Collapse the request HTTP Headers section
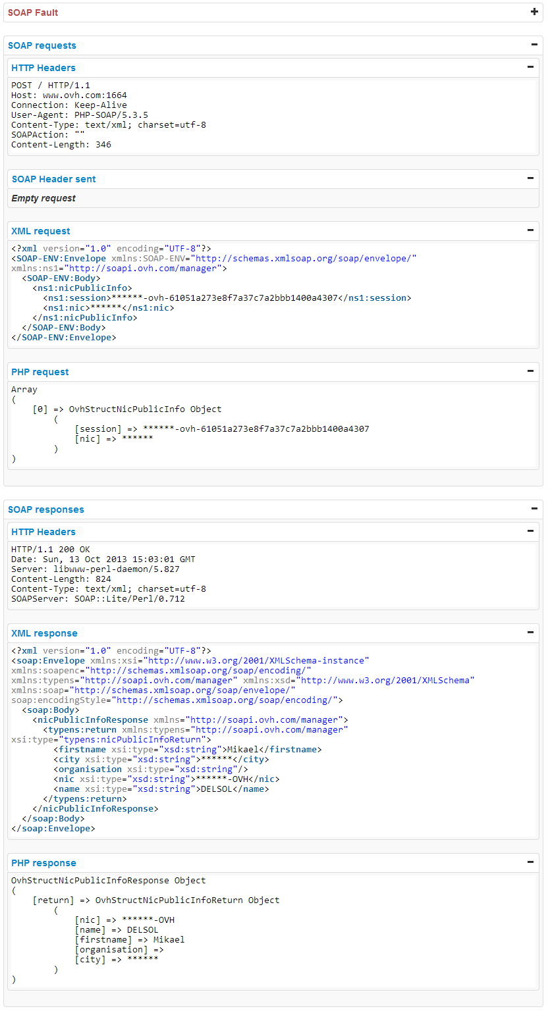 click(x=530, y=66)
